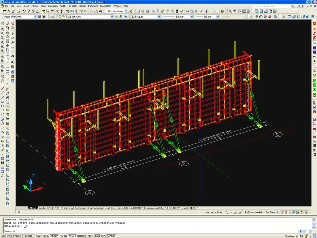Open the QuickCalc calculator icon

177,11
